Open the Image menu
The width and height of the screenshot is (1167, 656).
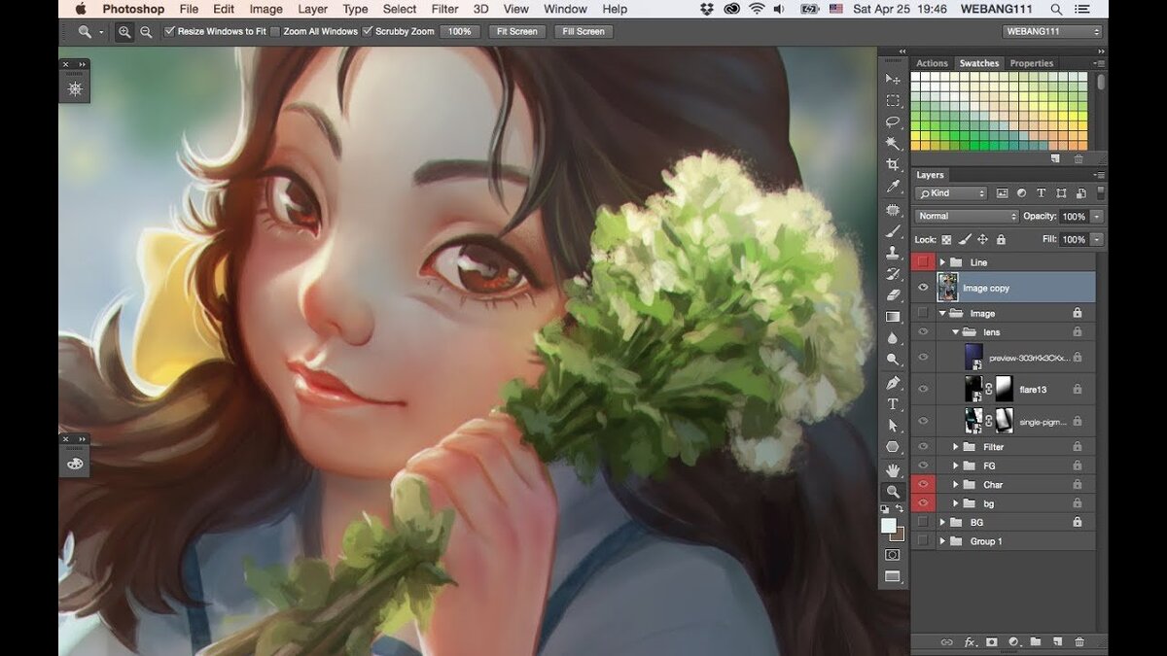(x=265, y=9)
